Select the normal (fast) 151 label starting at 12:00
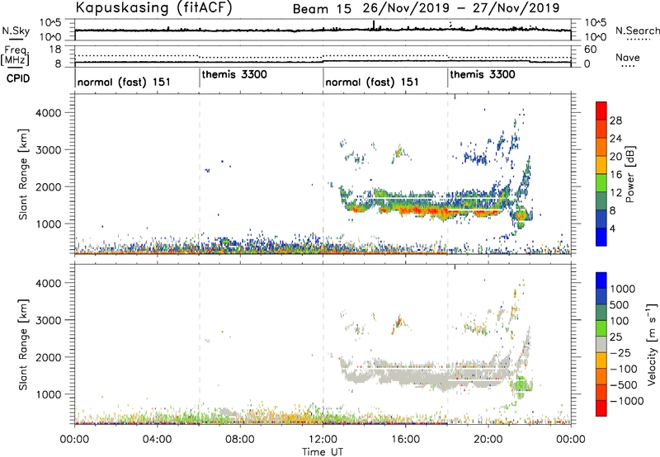Screen dimensions: 660x457 tap(372, 82)
